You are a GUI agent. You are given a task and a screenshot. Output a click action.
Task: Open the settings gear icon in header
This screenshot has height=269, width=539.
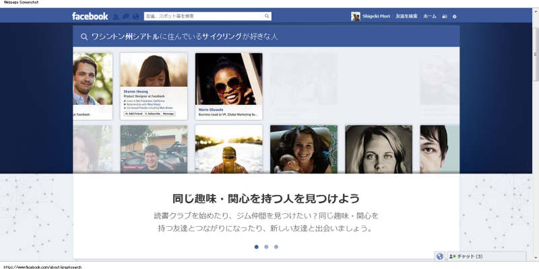[455, 16]
